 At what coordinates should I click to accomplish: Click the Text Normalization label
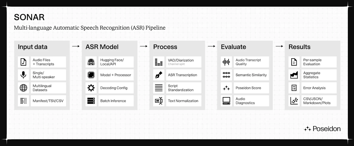click(x=183, y=101)
